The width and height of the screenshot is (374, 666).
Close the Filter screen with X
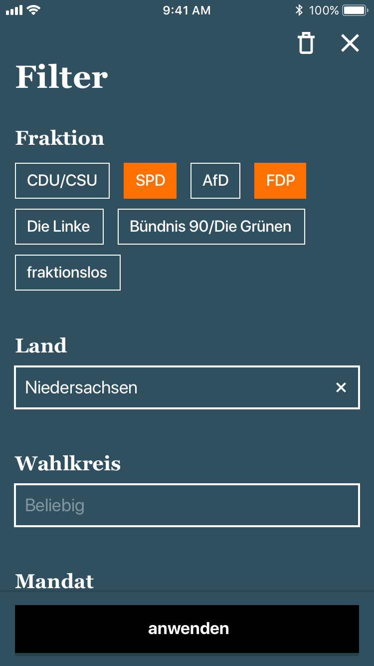point(350,43)
